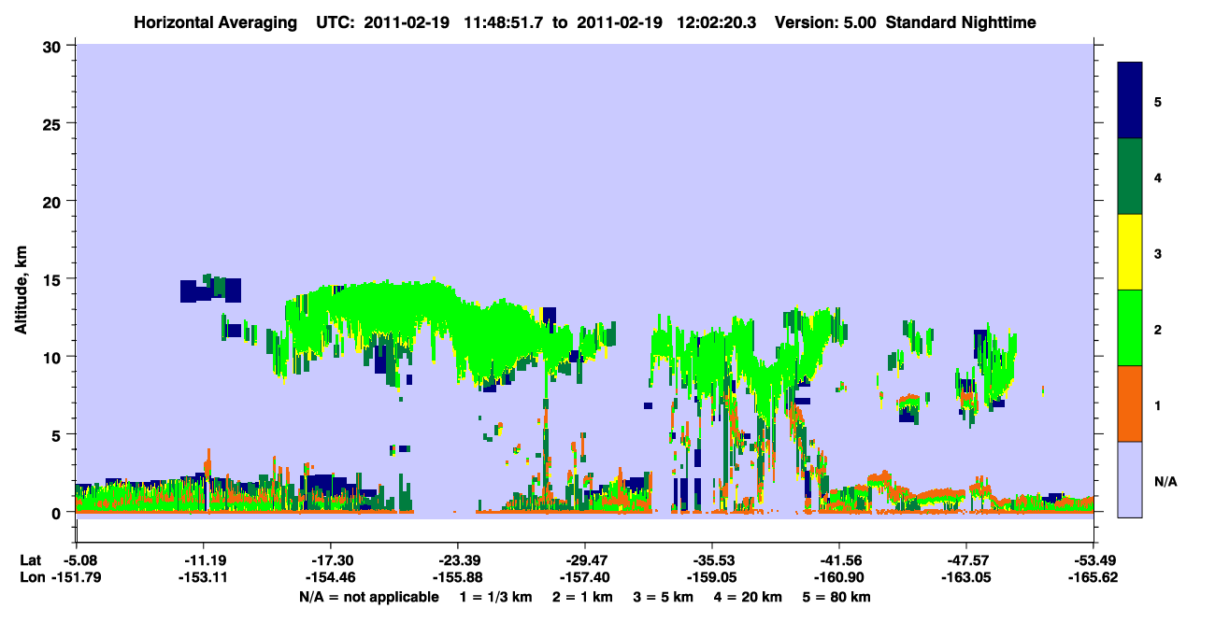Click latitude value -11.19
This screenshot has height=623, width=1215.
(203, 560)
